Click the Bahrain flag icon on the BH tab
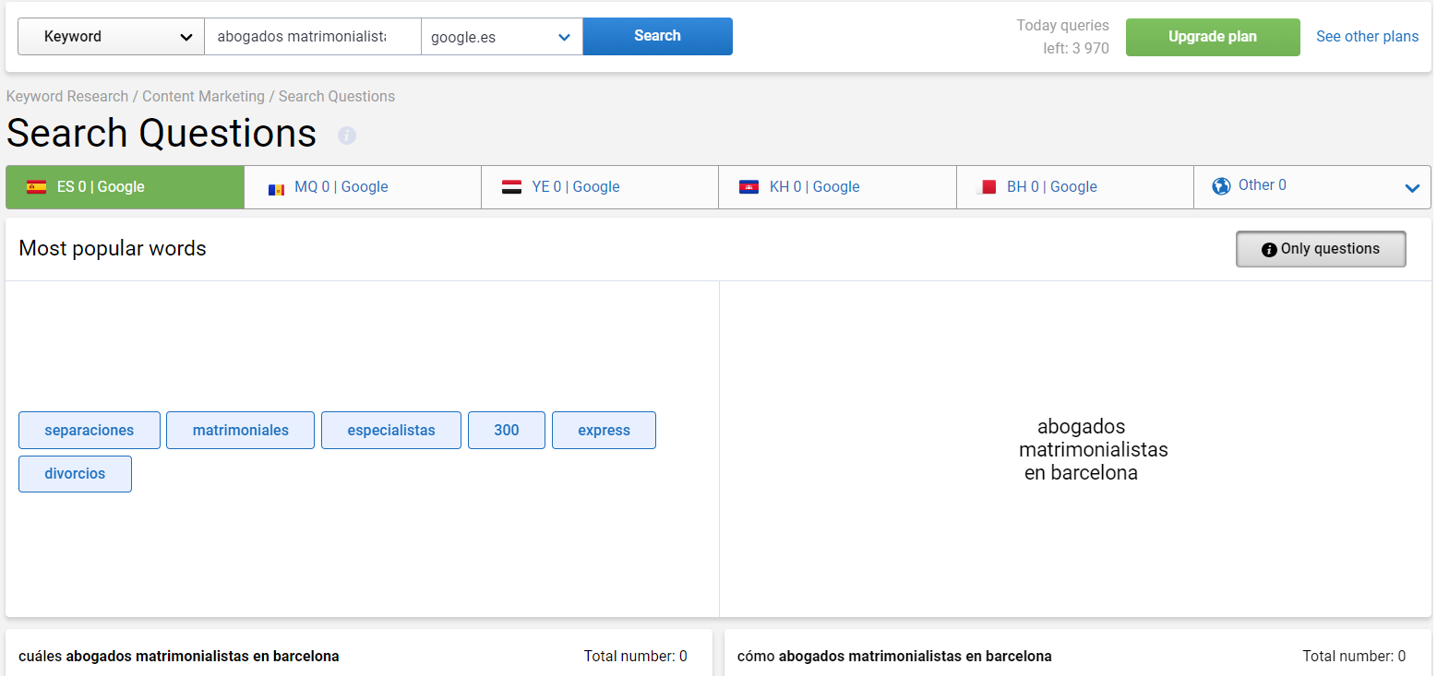The width and height of the screenshot is (1437, 676). pyautogui.click(x=988, y=186)
